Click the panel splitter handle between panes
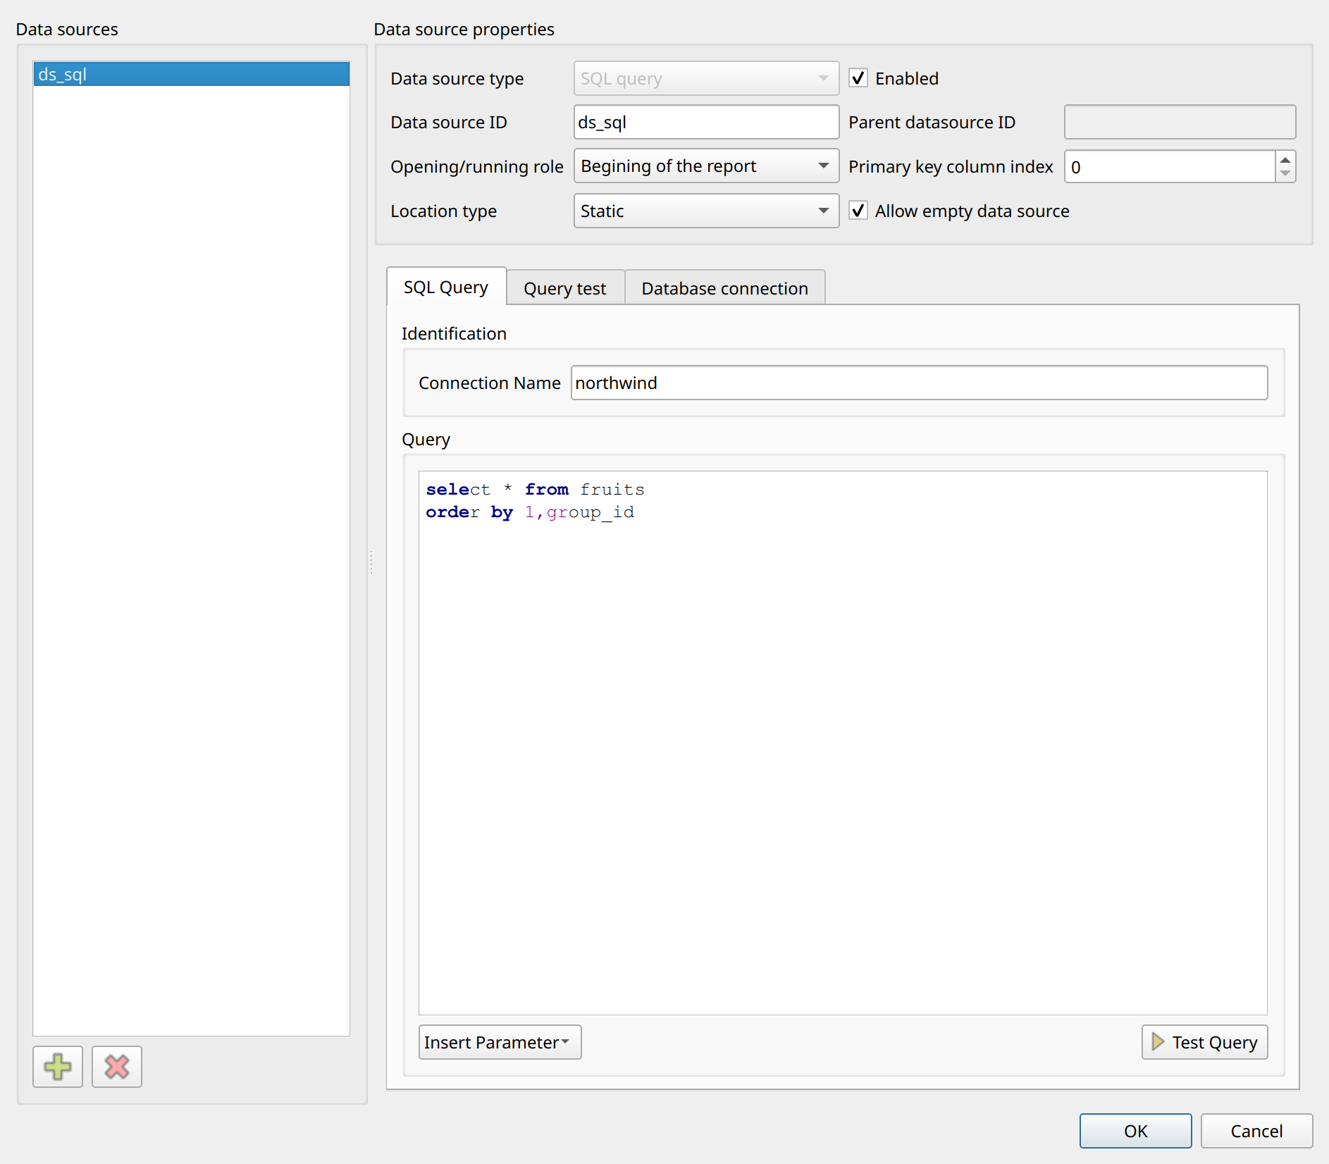The width and height of the screenshot is (1329, 1164). pos(371,562)
